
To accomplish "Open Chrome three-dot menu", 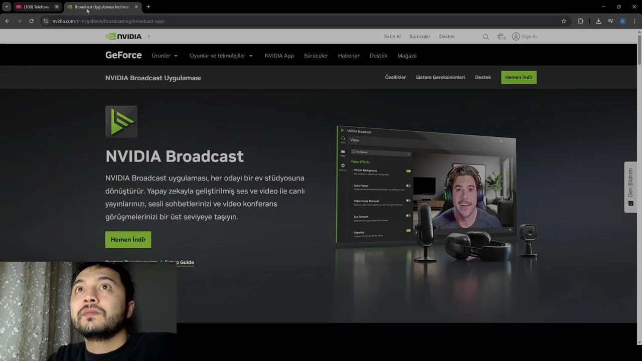I will 634,21.
